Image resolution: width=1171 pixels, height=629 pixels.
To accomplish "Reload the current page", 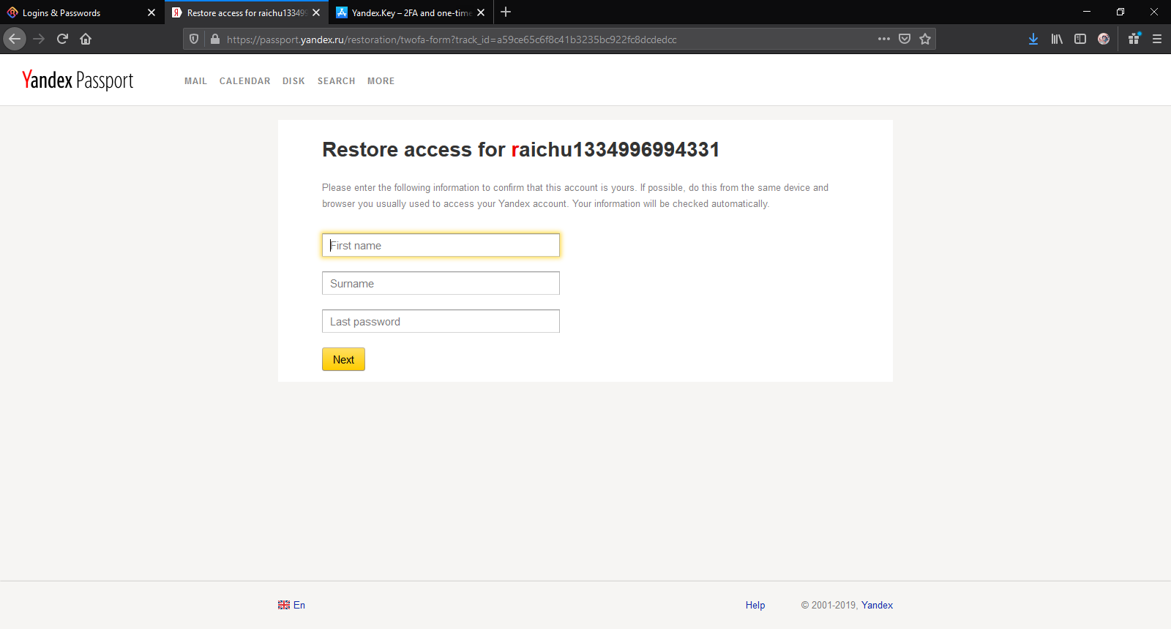I will [62, 39].
